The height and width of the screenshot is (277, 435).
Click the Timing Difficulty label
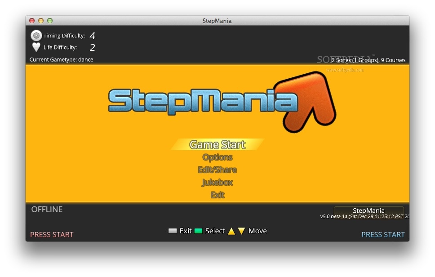pos(64,36)
